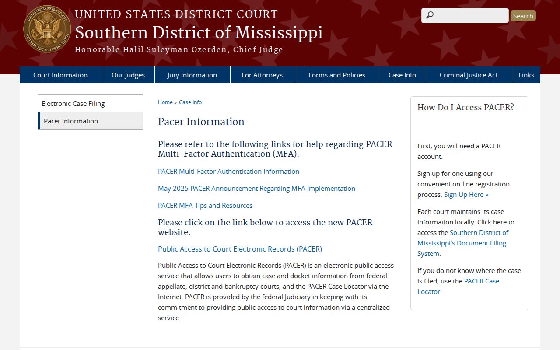Select Pacer Information in sidebar
560x350 pixels.
point(91,121)
